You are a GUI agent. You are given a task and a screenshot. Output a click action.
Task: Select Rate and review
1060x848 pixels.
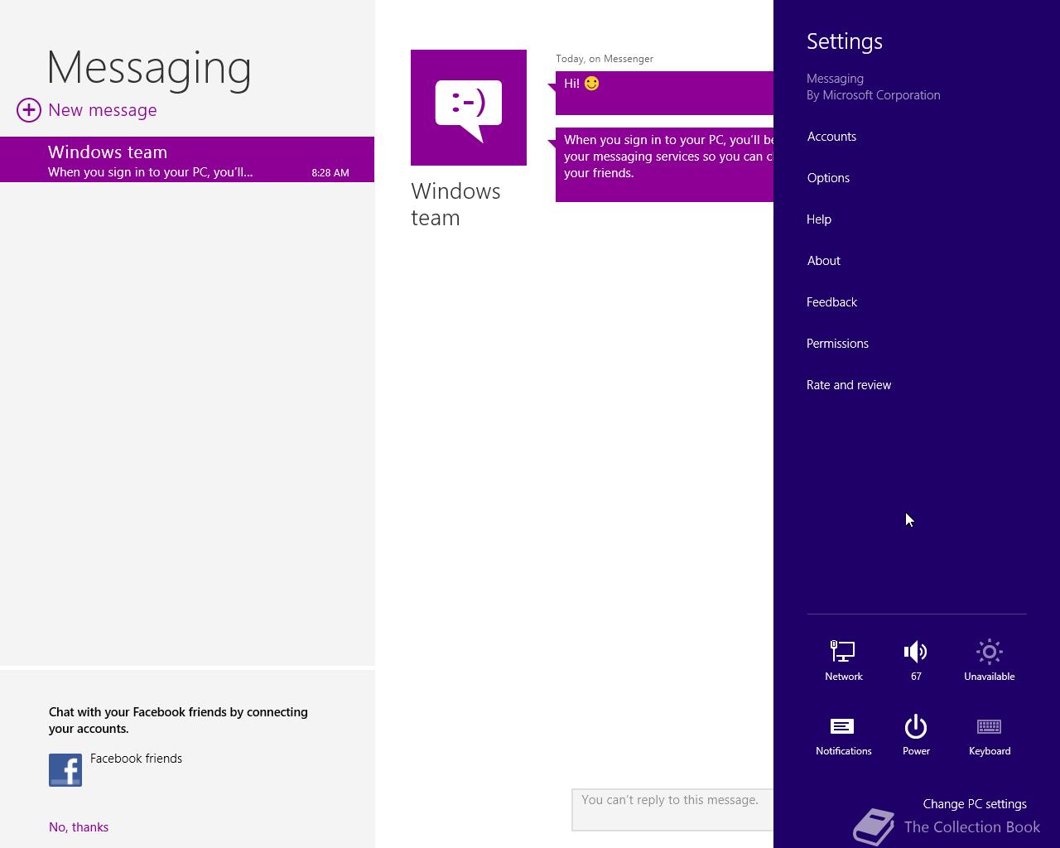tap(849, 385)
